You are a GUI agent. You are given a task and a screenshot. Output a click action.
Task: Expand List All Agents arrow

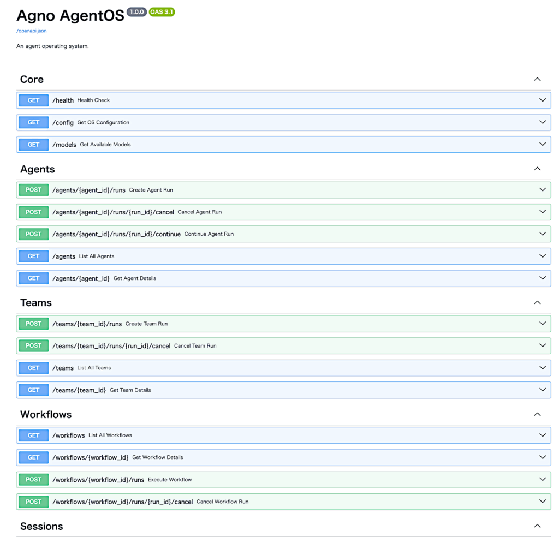[x=542, y=256]
